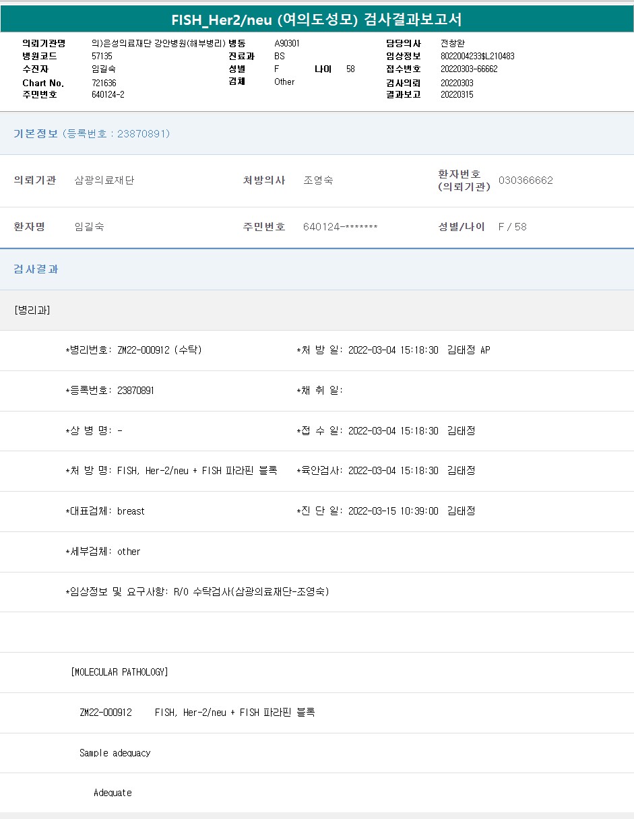634x819 pixels.
Task: Click the 세부검체 other line
Action: (103, 552)
